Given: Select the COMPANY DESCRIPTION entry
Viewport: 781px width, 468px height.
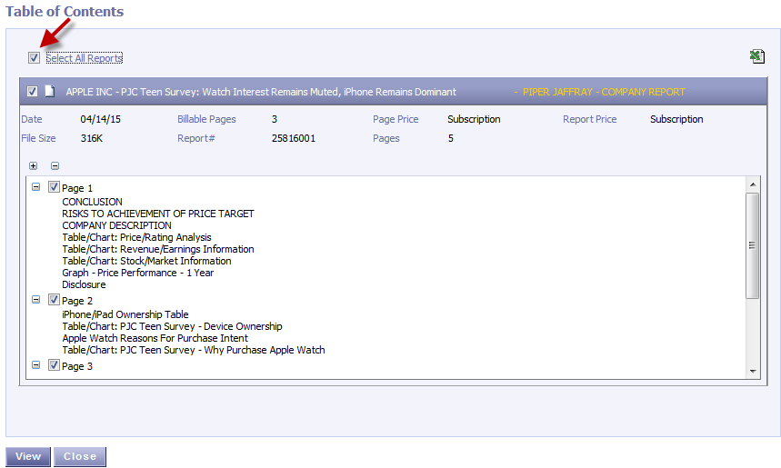Looking at the screenshot, I should tap(116, 225).
